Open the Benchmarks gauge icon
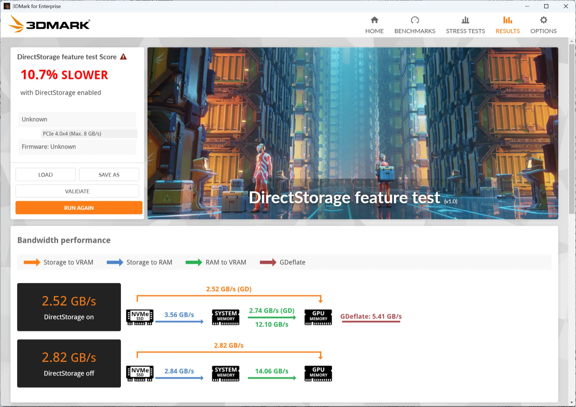Image resolution: width=576 pixels, height=407 pixels. tap(415, 20)
